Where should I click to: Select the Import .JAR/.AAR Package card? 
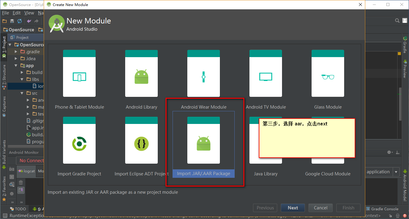pyautogui.click(x=204, y=144)
